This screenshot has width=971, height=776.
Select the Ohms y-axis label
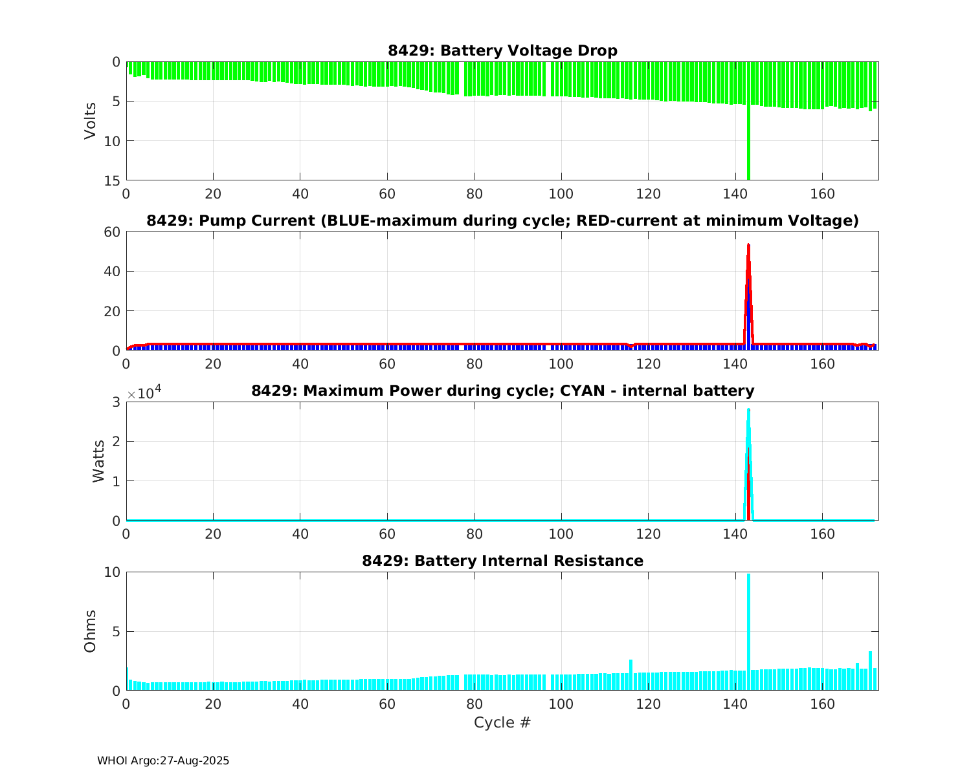pyautogui.click(x=90, y=630)
